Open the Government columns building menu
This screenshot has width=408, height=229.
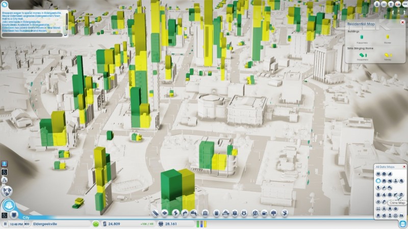point(206,213)
